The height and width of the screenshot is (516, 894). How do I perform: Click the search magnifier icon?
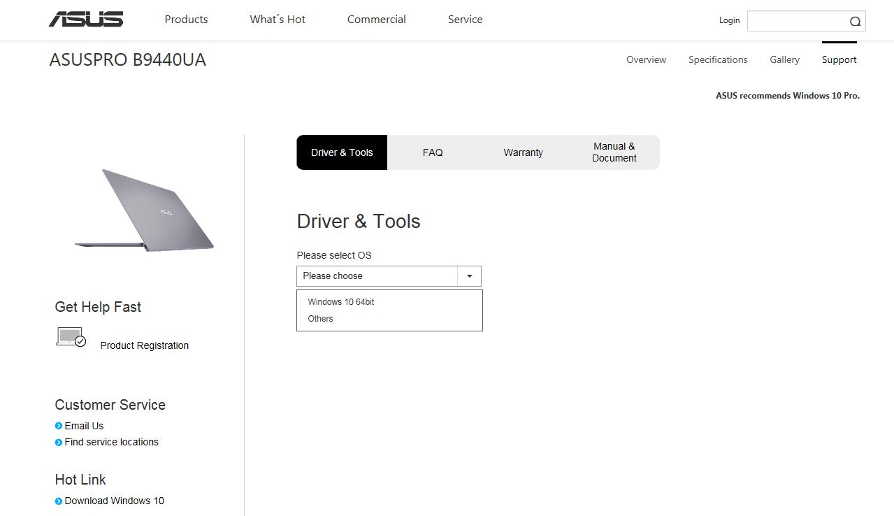(855, 22)
